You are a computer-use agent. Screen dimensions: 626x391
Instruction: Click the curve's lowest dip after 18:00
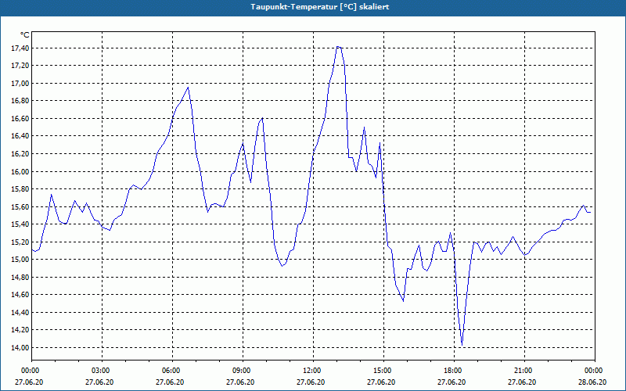[462, 345]
